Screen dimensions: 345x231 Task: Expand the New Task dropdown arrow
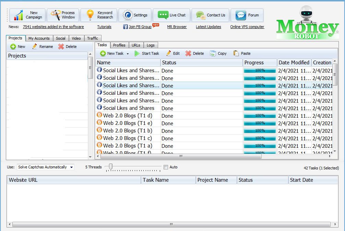(128, 54)
